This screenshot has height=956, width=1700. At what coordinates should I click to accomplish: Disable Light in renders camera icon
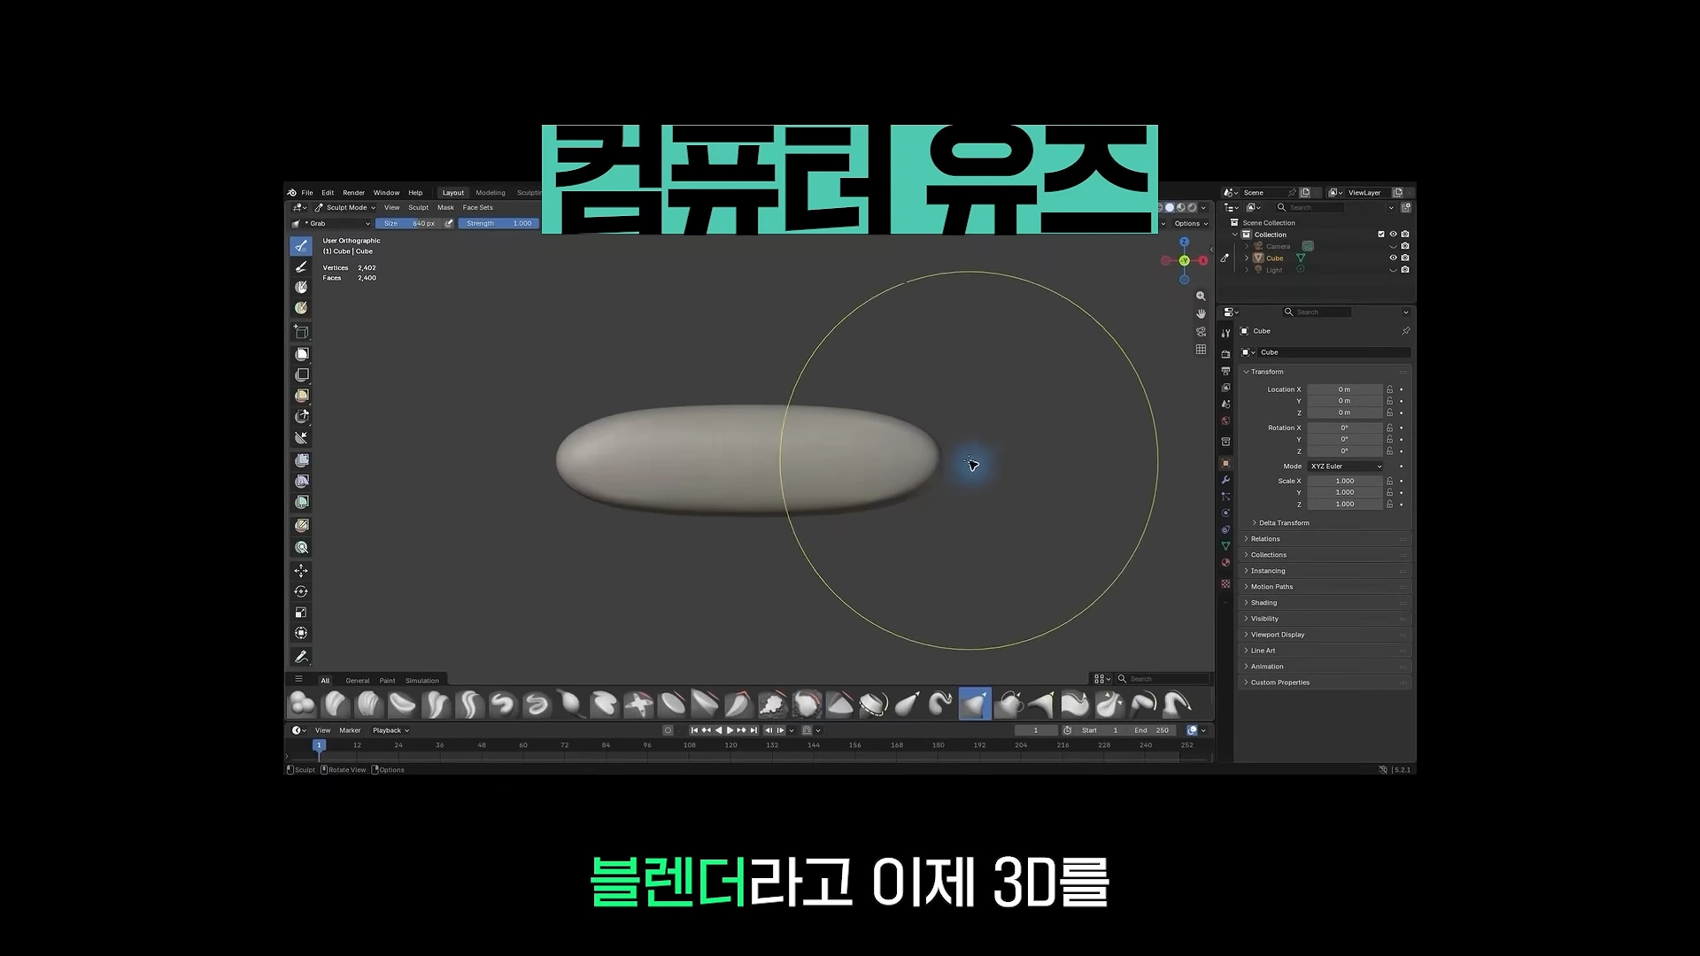pos(1405,270)
